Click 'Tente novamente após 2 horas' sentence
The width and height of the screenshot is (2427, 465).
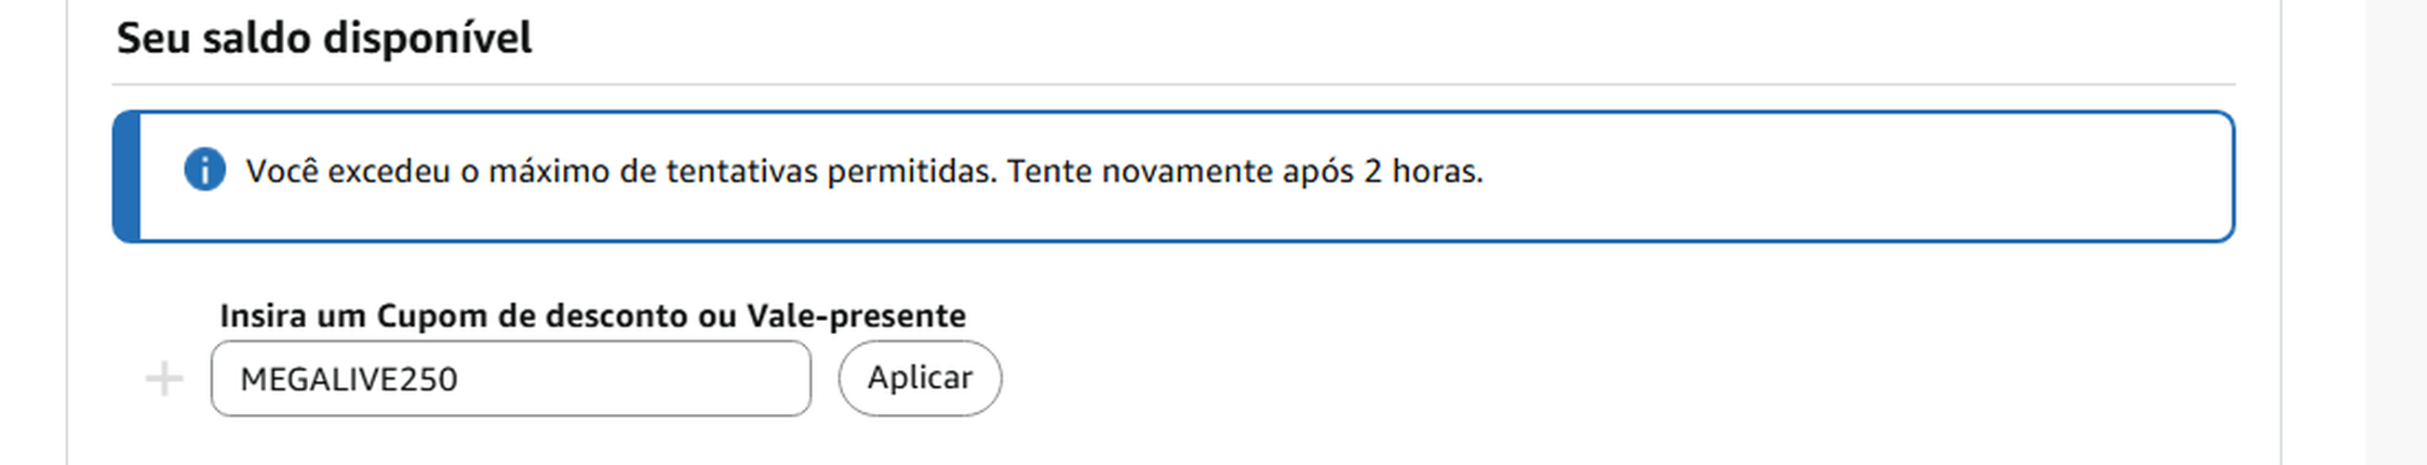point(1244,171)
